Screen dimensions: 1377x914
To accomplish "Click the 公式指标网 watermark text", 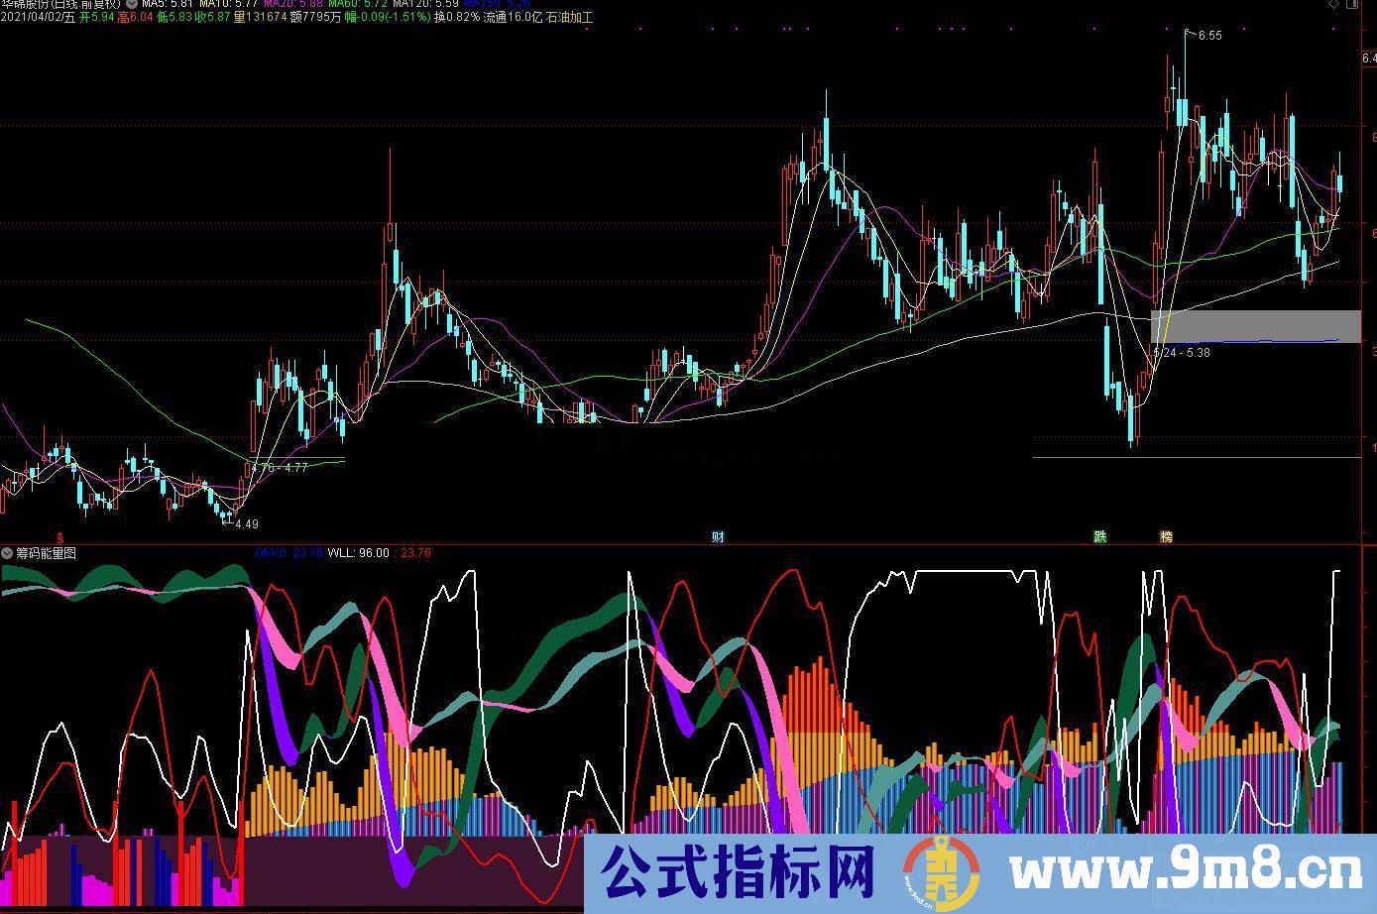I will click(734, 872).
